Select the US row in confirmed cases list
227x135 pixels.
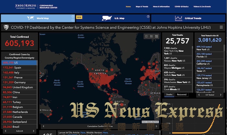pyautogui.click(x=19, y=63)
